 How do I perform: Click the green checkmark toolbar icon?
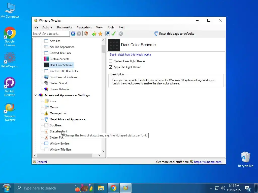click(x=113, y=34)
